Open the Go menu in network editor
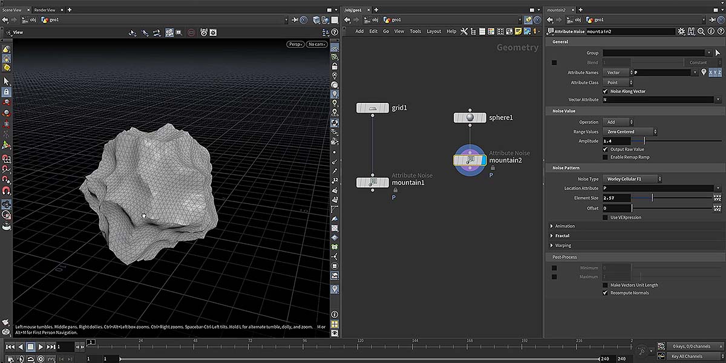The height and width of the screenshot is (363, 726). pyautogui.click(x=386, y=31)
